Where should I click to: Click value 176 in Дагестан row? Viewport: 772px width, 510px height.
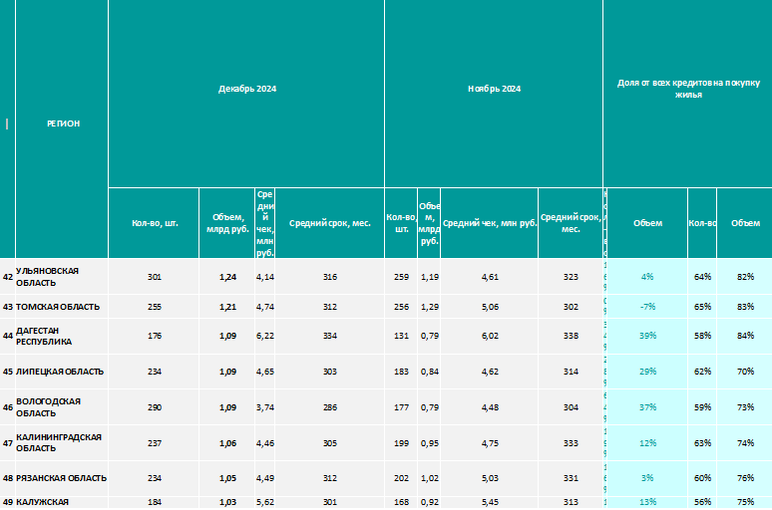tap(155, 336)
